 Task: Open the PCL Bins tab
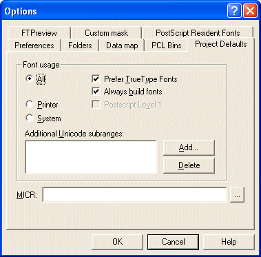(x=167, y=45)
